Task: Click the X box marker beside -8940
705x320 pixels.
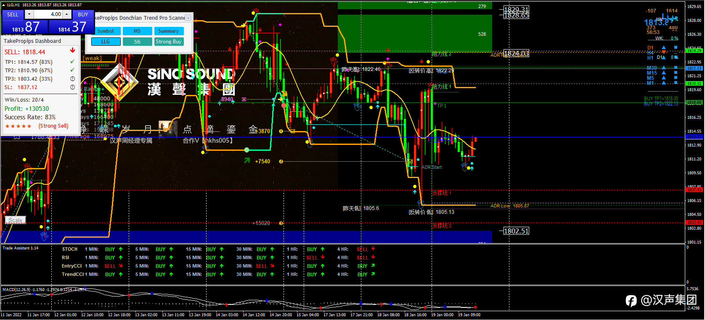Action: click(x=244, y=100)
